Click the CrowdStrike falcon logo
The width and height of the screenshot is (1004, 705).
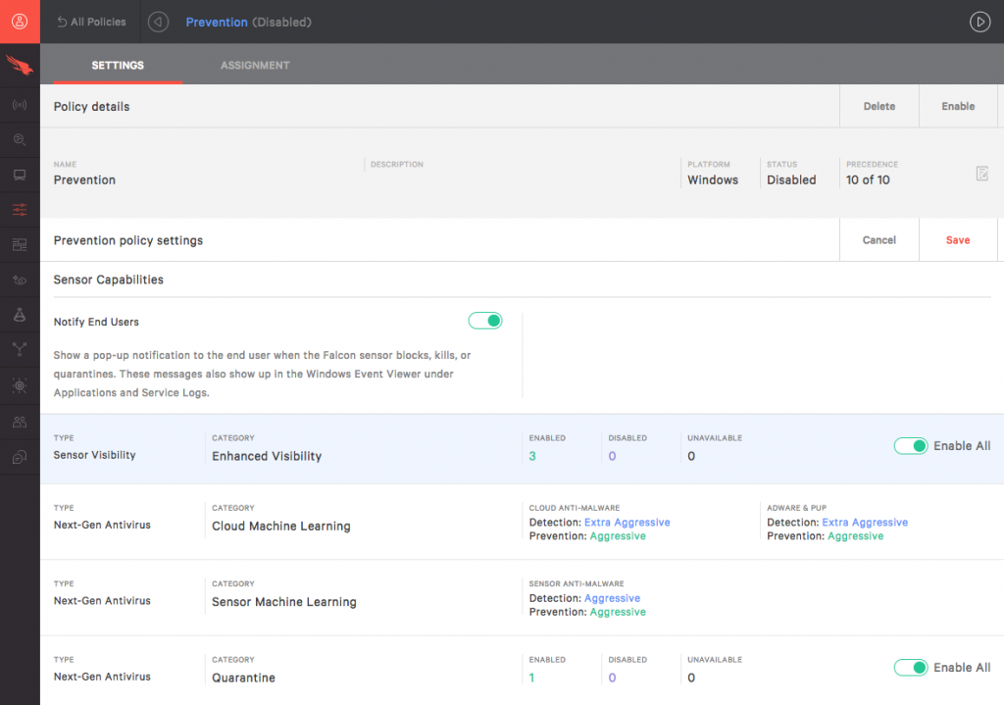[x=20, y=65]
